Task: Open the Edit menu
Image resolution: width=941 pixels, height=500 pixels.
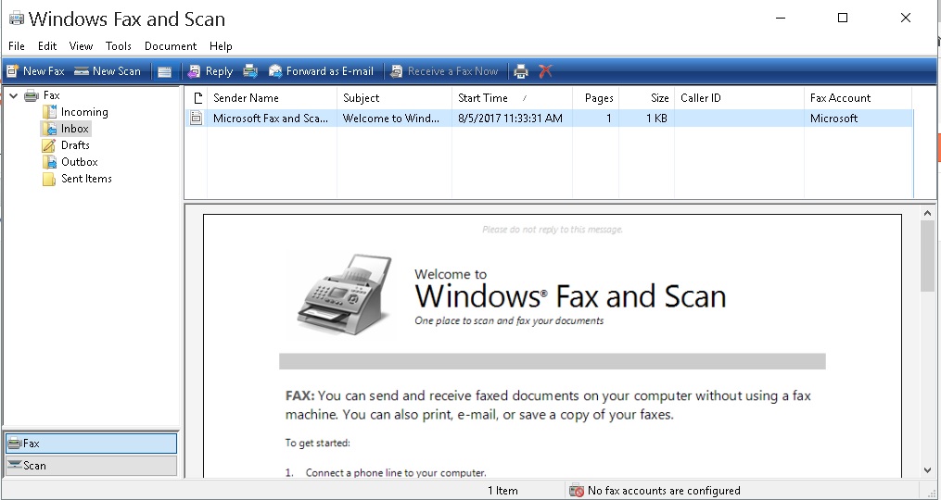Action: 46,46
